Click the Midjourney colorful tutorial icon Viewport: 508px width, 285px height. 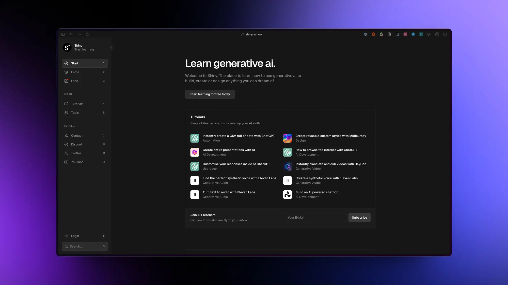click(x=288, y=138)
